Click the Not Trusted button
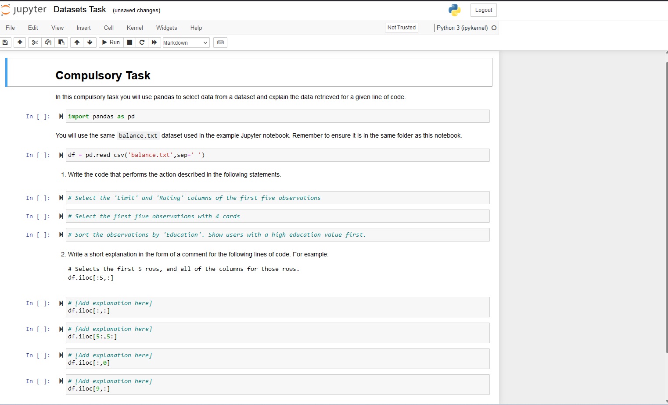The height and width of the screenshot is (405, 668). (401, 27)
